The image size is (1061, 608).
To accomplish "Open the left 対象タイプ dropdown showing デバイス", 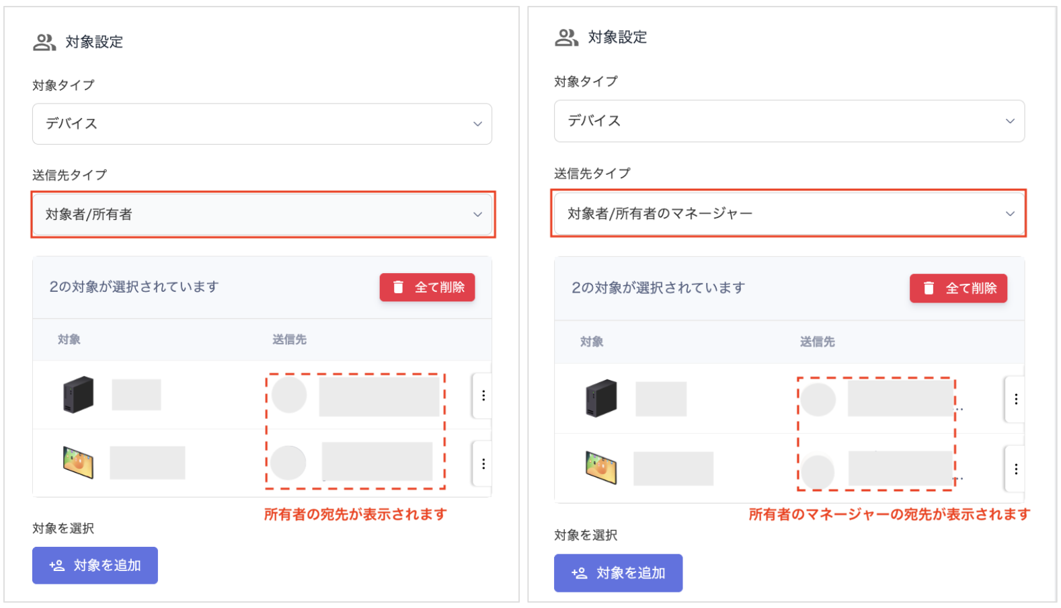I will pyautogui.click(x=262, y=124).
